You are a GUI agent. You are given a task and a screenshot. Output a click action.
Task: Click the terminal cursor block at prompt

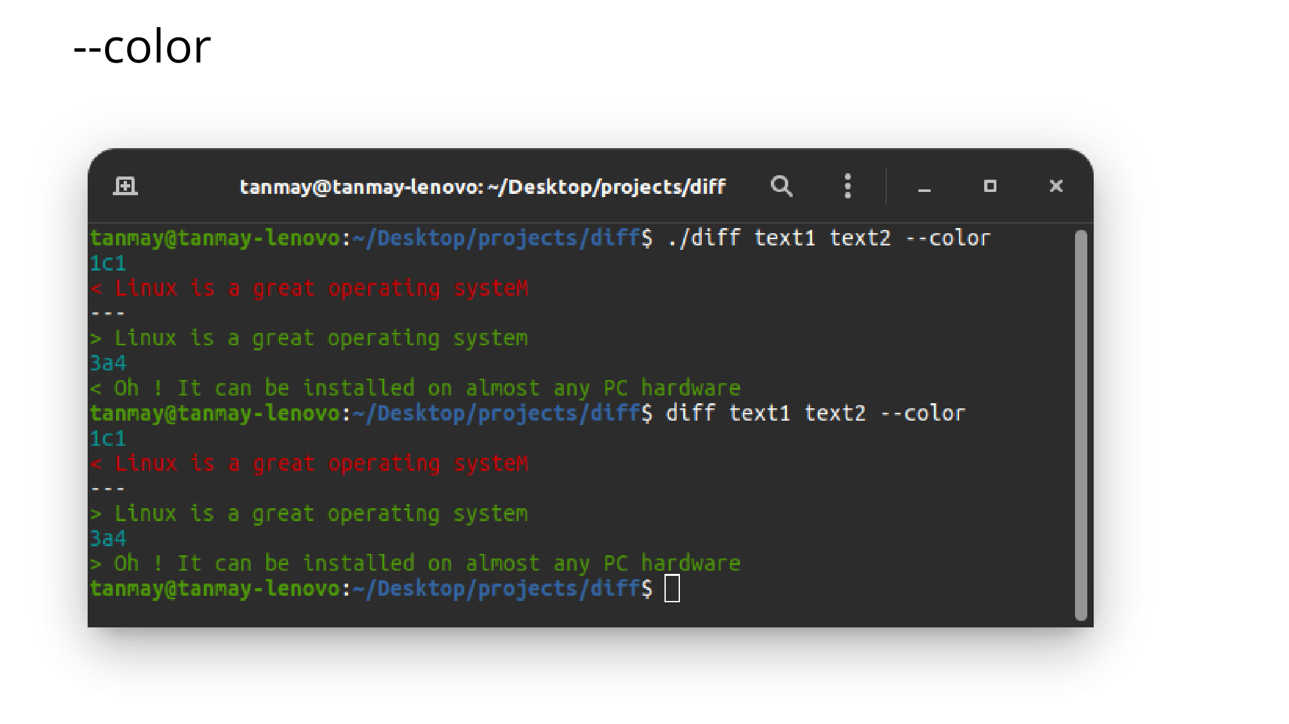[672, 589]
